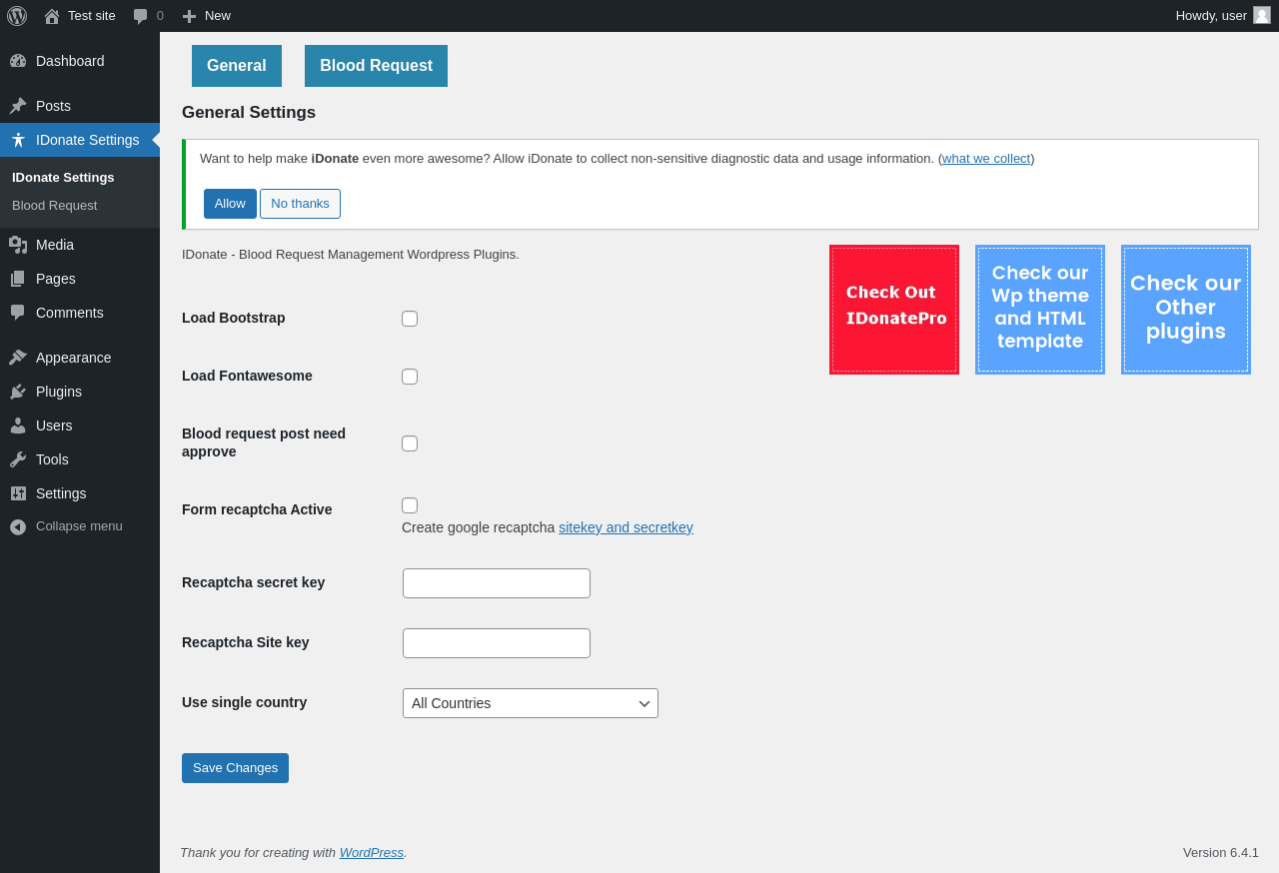1279x873 pixels.
Task: Focus the Recaptcha secret key field
Action: coord(497,583)
